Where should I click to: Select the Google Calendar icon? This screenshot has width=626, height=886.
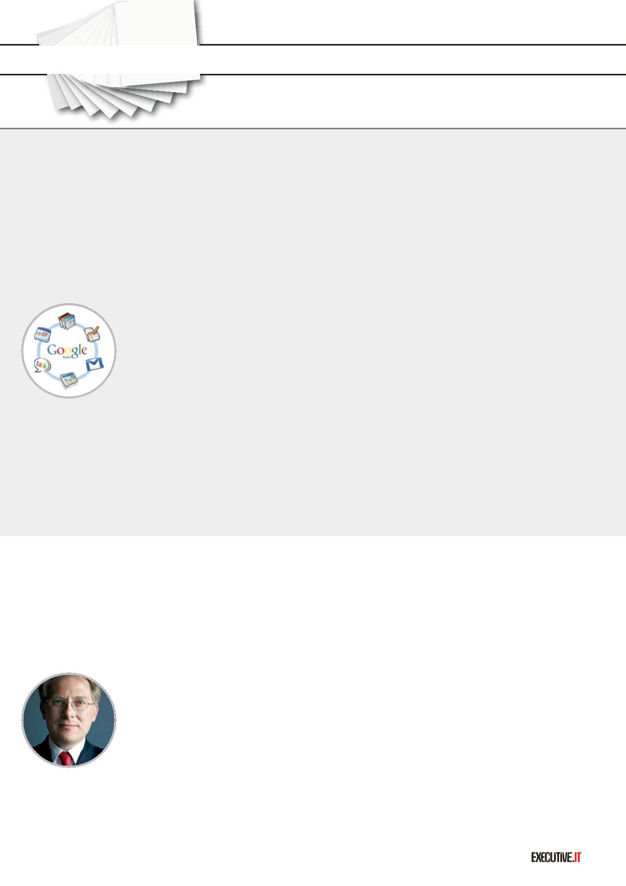(x=42, y=334)
